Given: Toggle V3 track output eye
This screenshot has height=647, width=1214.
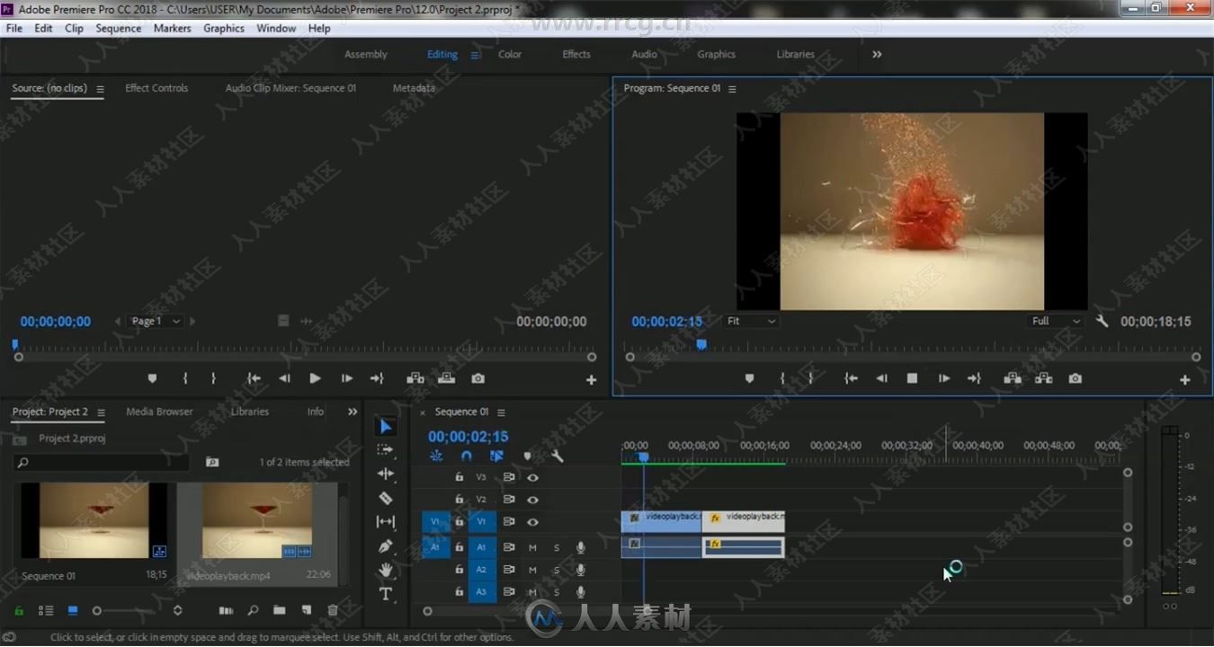Looking at the screenshot, I should point(532,477).
